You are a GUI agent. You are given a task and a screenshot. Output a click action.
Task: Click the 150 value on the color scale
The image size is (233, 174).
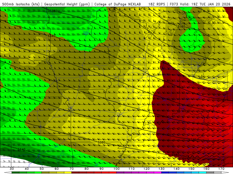[x=191, y=169]
